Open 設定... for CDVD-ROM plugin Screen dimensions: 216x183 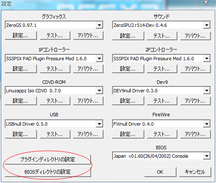click(21, 101)
